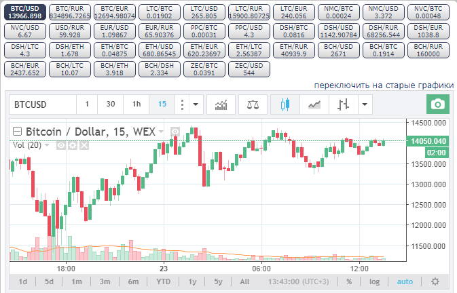This screenshot has height=293, width=457.
Task: Open the indicators chart icon
Action: [221, 104]
